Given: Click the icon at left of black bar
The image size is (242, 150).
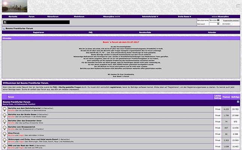Looking at the screenshot, I should 5,22.
